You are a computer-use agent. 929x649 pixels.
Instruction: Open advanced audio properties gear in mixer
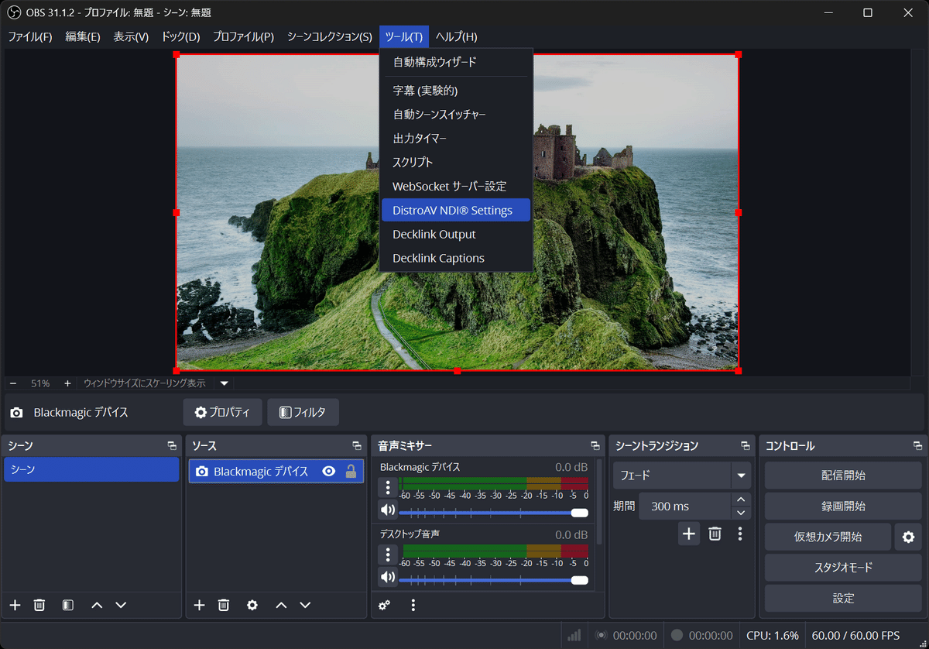[385, 605]
